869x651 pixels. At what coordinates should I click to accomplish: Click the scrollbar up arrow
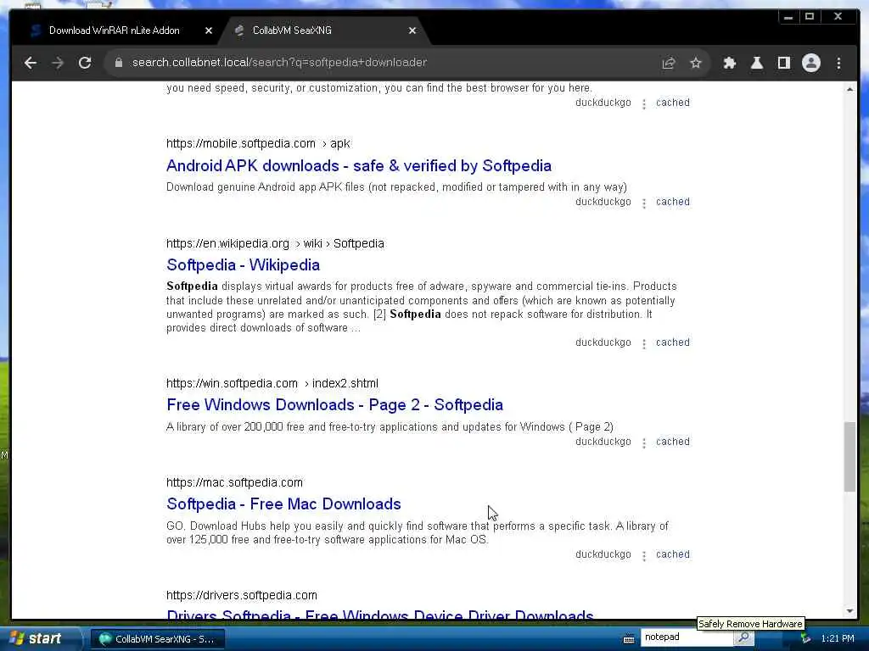[849, 89]
